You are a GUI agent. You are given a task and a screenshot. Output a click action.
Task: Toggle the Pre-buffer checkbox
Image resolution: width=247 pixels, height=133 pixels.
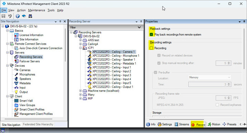pos(155,72)
